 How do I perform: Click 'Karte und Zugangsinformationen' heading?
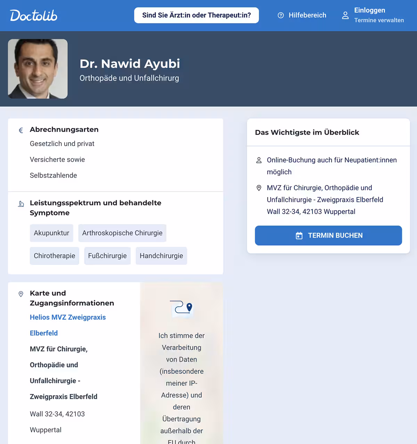[x=72, y=298]
